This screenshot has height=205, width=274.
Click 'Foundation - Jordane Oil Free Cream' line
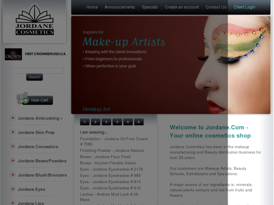point(114,141)
